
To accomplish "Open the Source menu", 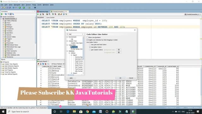I will coord(28,5).
